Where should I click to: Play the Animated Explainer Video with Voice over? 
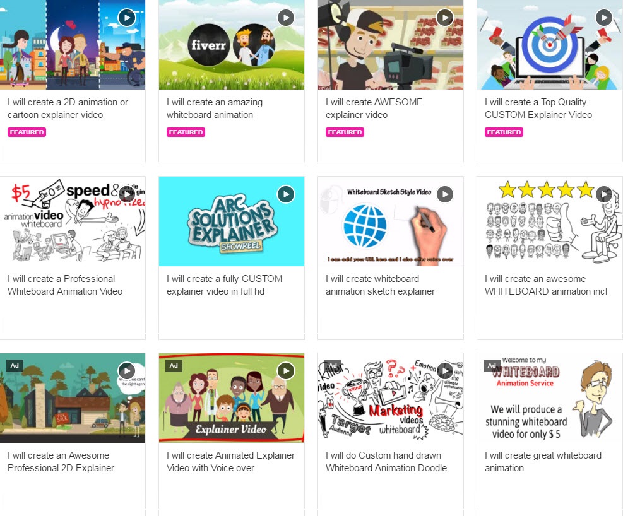tap(286, 371)
